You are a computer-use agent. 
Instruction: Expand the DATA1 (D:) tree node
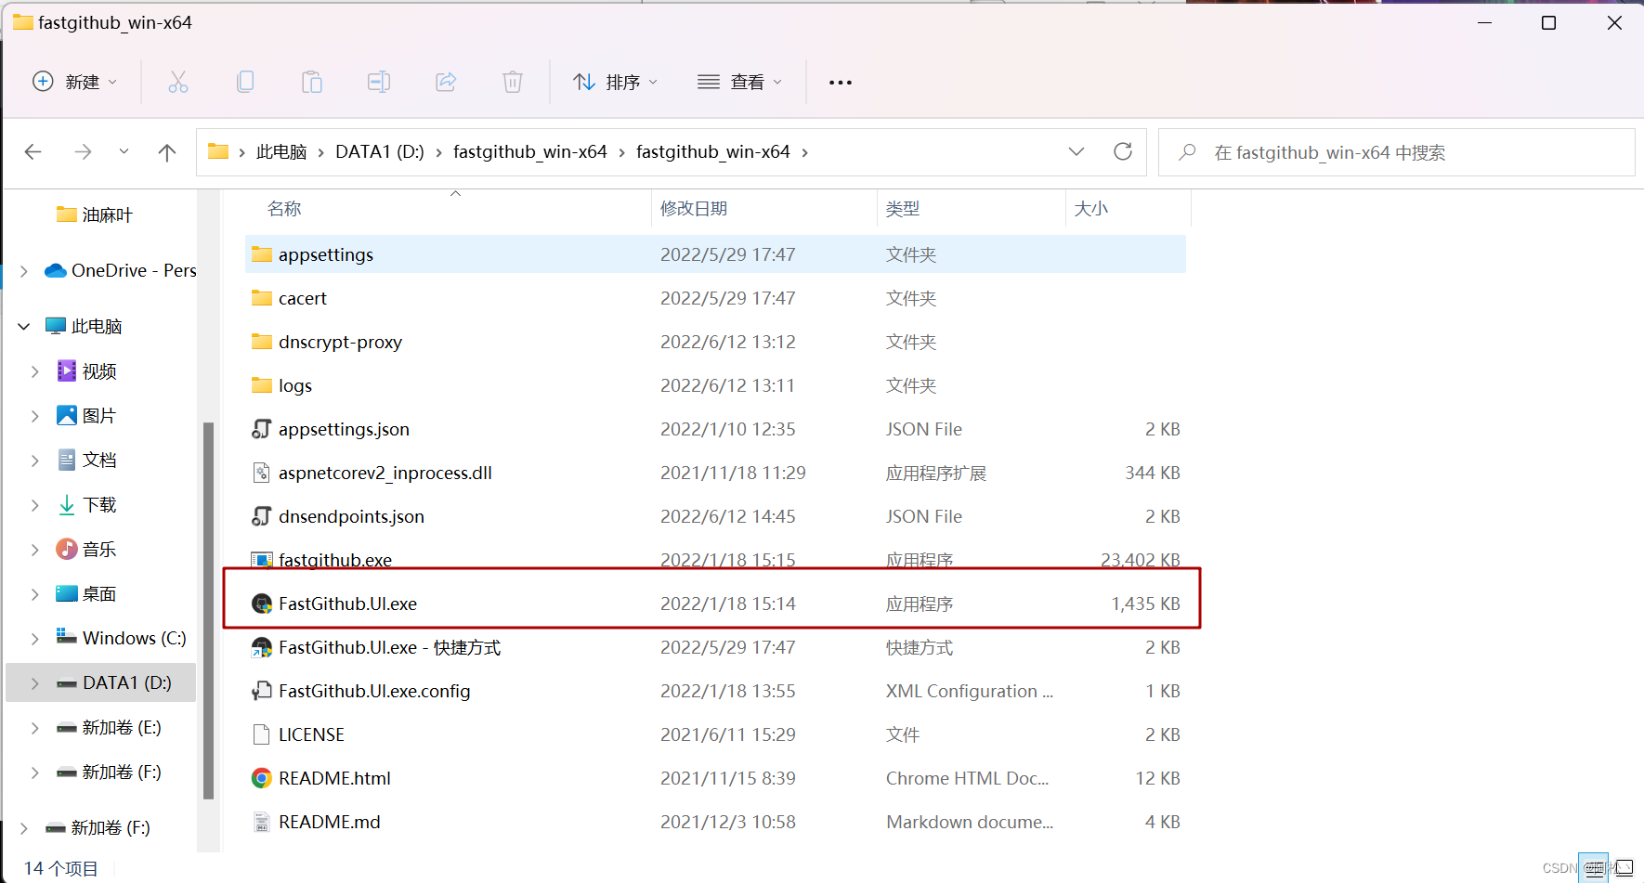pos(35,683)
